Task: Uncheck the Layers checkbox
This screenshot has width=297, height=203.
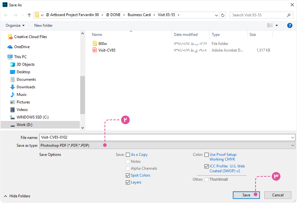Action: (128, 182)
